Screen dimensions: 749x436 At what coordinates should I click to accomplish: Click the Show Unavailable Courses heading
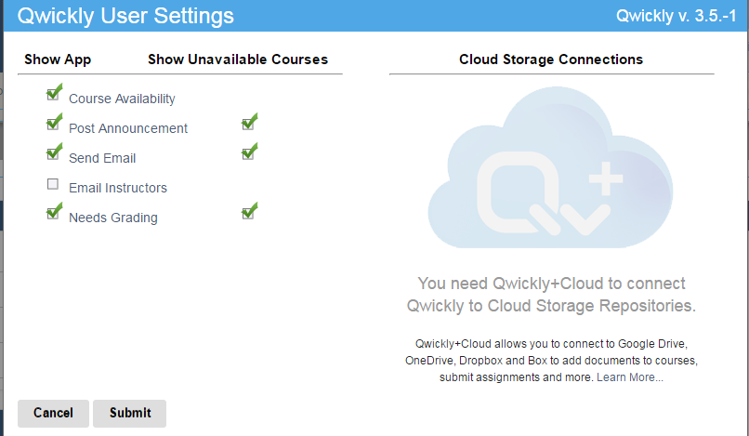pos(238,59)
